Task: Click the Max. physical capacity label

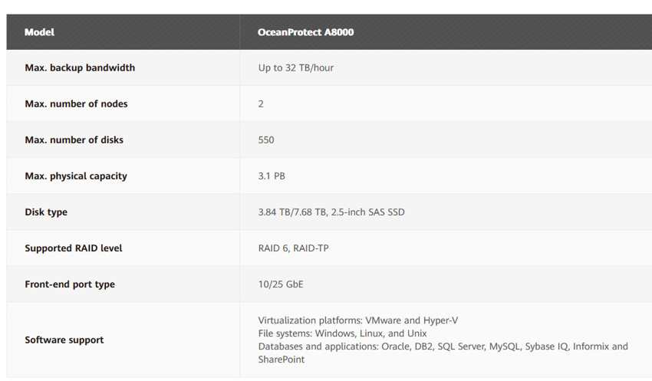Action: coord(76,176)
